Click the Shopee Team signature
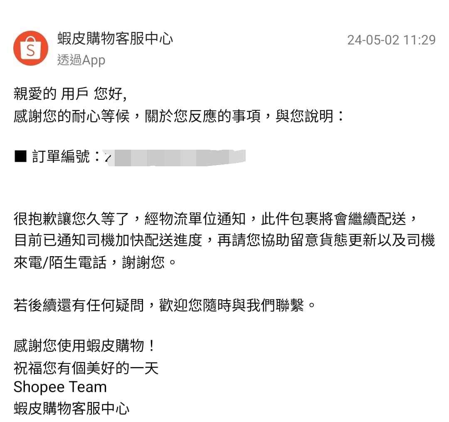449x422 pixels. (x=60, y=387)
